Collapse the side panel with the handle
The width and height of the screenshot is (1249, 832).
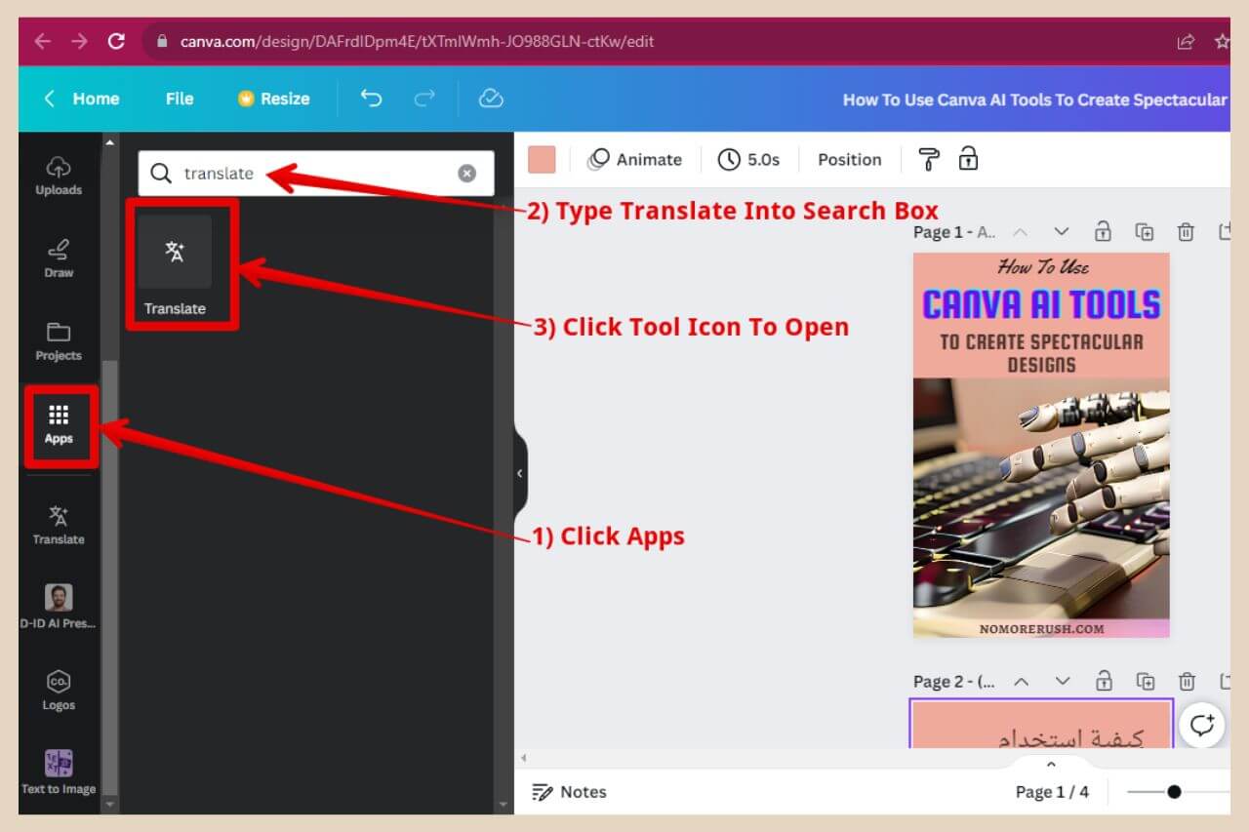(x=520, y=473)
